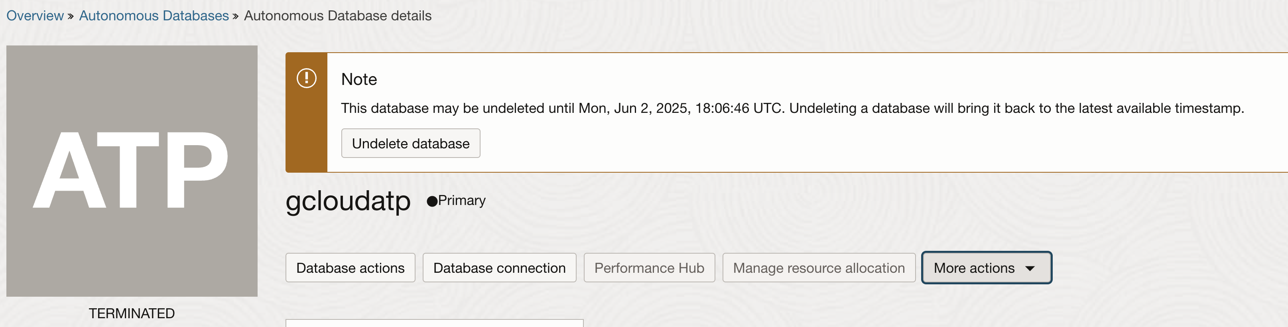
Task: Click the Undelete database button
Action: click(x=410, y=144)
